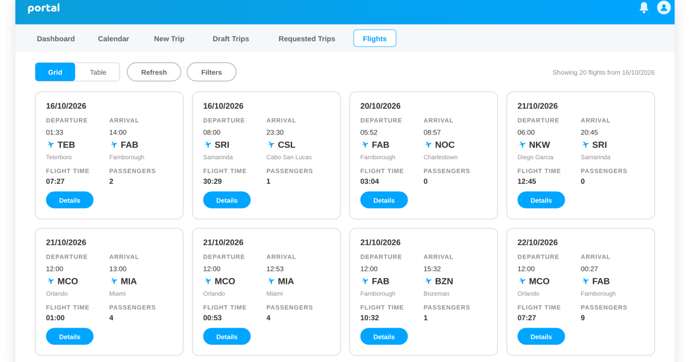Click MCO plane icon on the 22/10/2026 card
Image resolution: width=690 pixels, height=362 pixels.
pos(522,282)
